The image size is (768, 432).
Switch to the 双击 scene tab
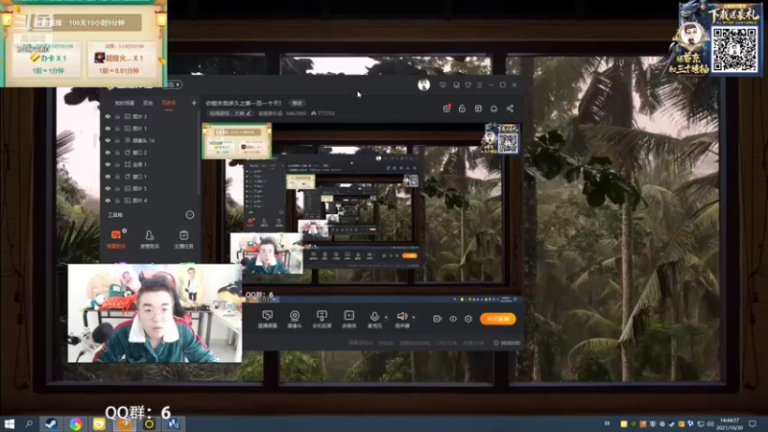148,104
